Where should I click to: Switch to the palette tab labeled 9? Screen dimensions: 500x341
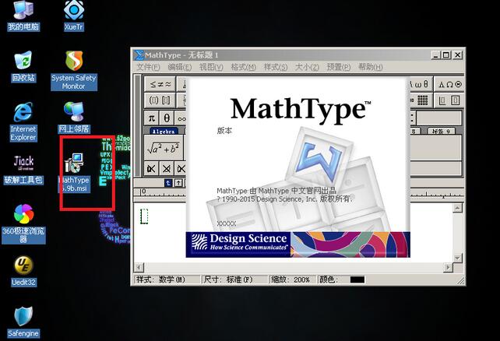(441, 131)
